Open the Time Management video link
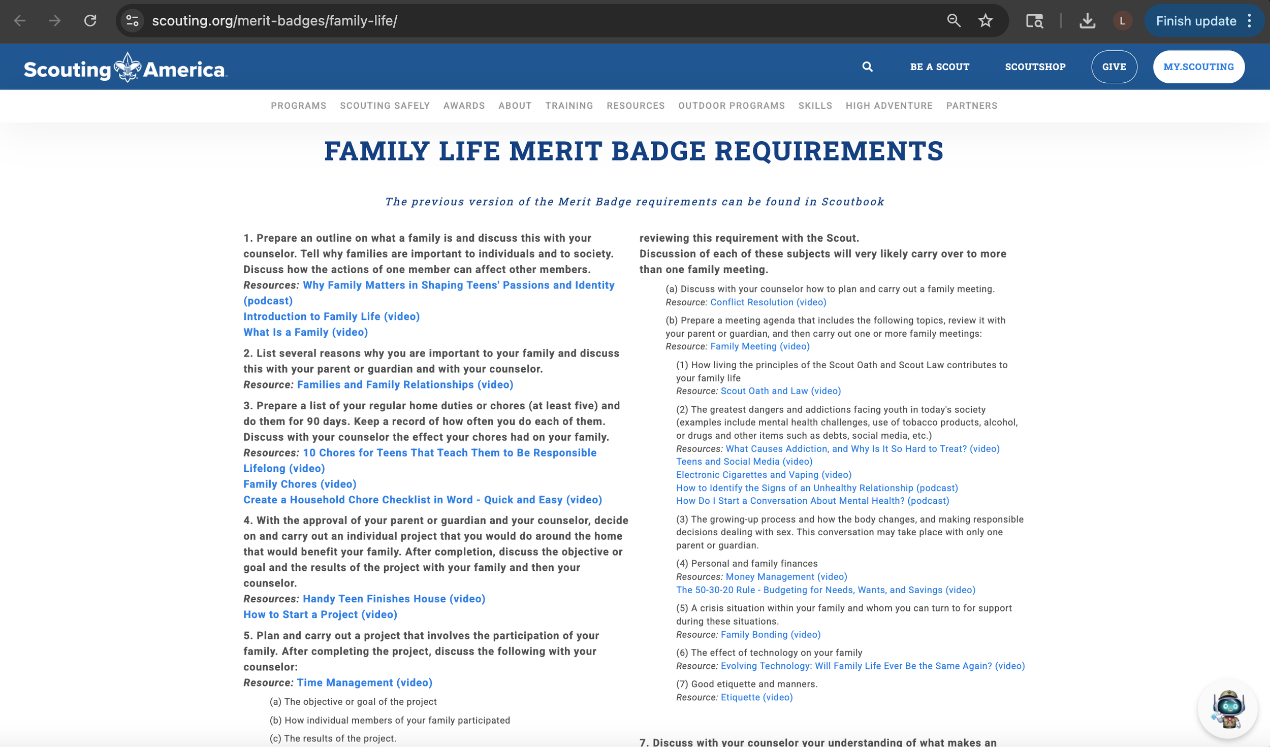Viewport: 1270px width, 747px height. [x=364, y=683]
